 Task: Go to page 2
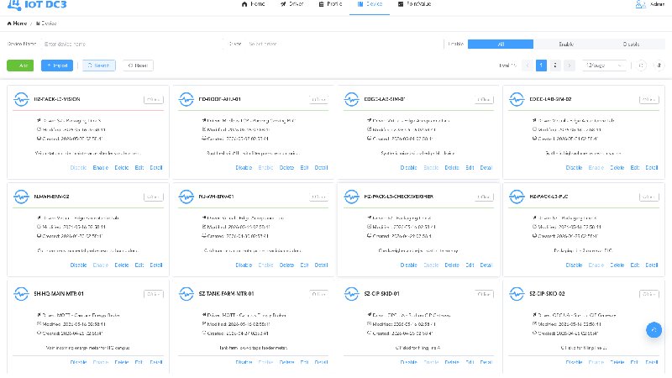tap(555, 66)
